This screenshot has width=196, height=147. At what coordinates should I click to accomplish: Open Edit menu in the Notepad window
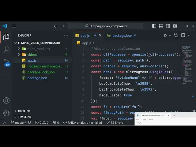pyautogui.click(x=144, y=120)
